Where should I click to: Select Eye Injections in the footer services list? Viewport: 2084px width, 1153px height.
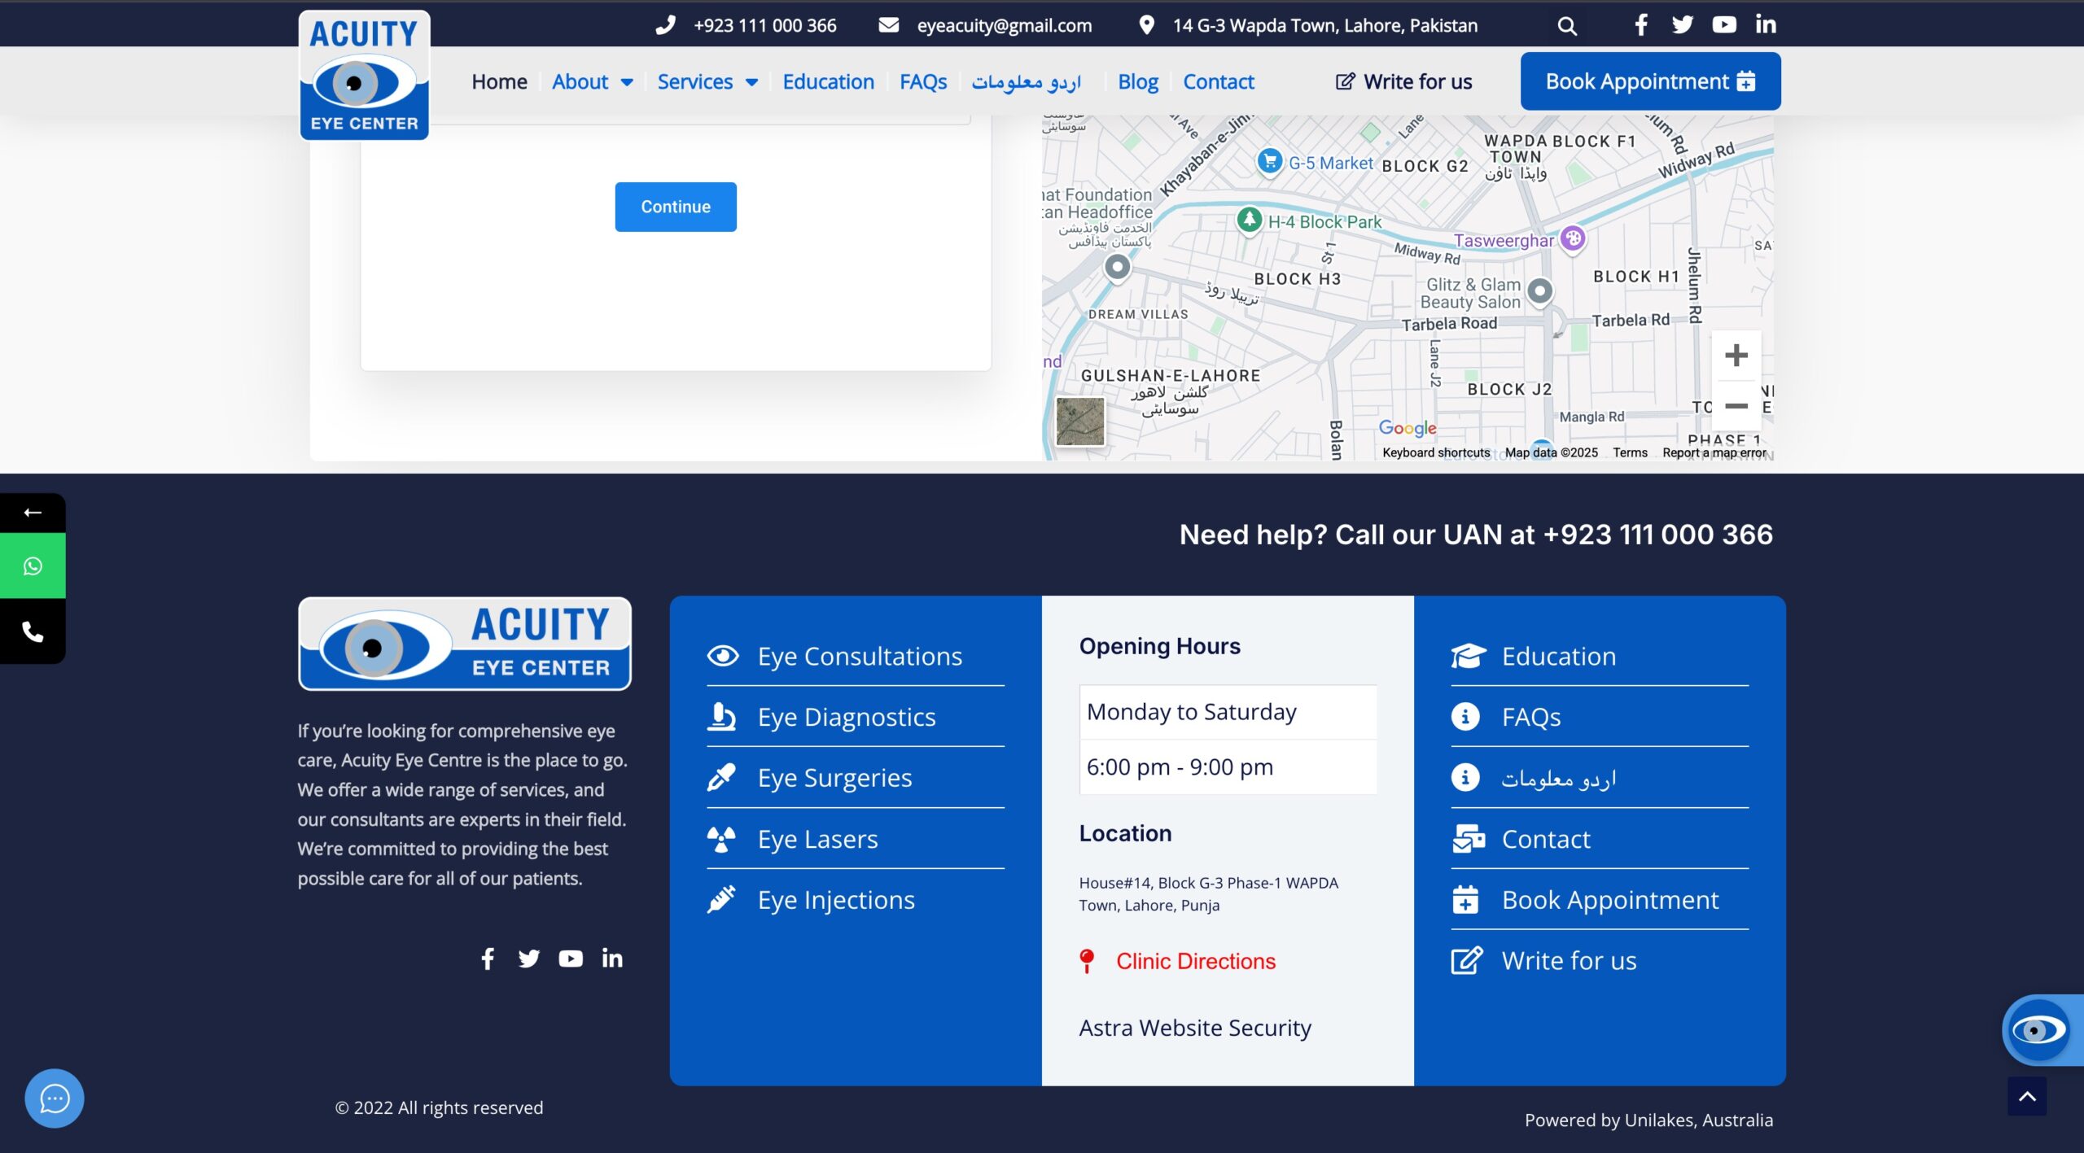coord(835,899)
